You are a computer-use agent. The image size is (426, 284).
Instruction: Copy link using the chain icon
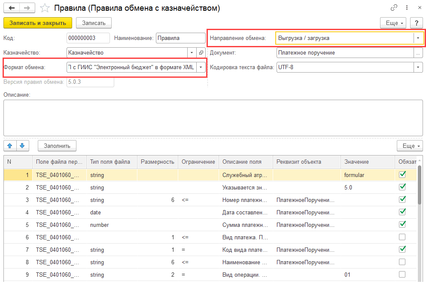coord(394,8)
